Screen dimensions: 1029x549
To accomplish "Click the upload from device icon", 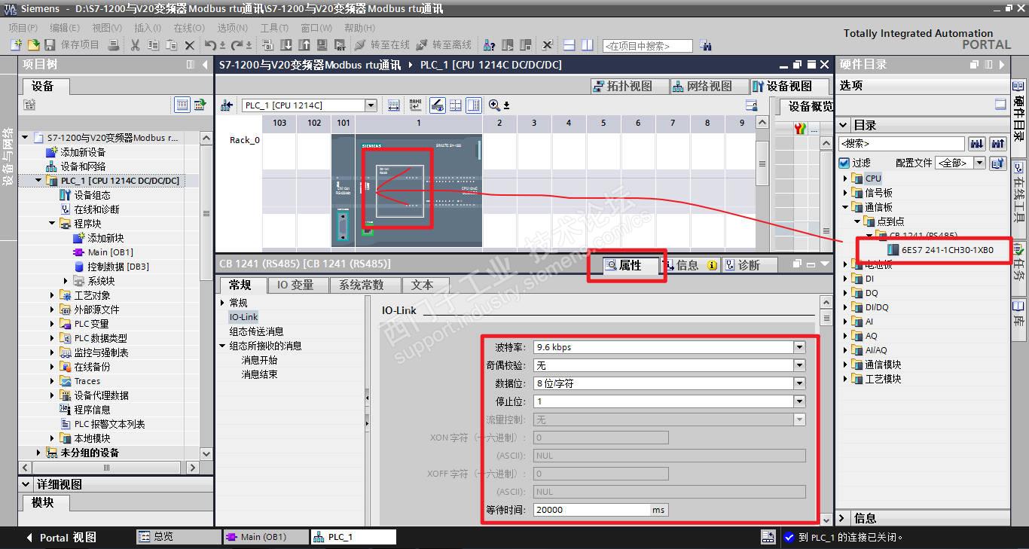I will pyautogui.click(x=304, y=45).
